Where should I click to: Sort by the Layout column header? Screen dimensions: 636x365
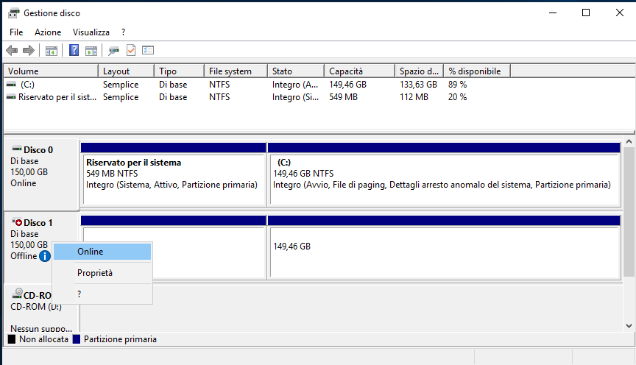[x=126, y=71]
